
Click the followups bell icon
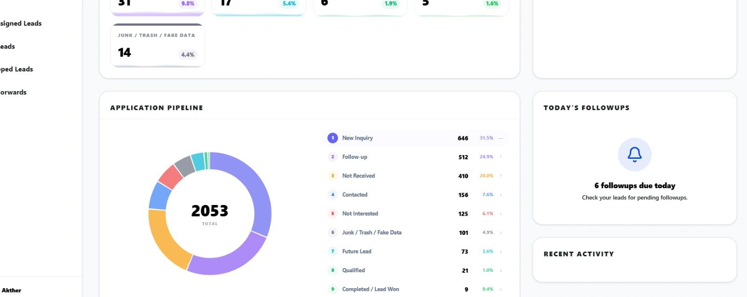point(634,155)
